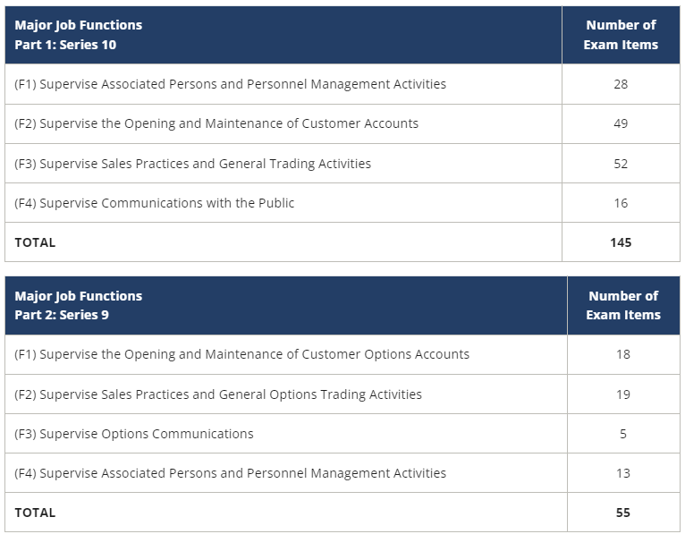685x534 pixels.
Task: Select the value 52 in Series 10 table
Action: [x=621, y=164]
